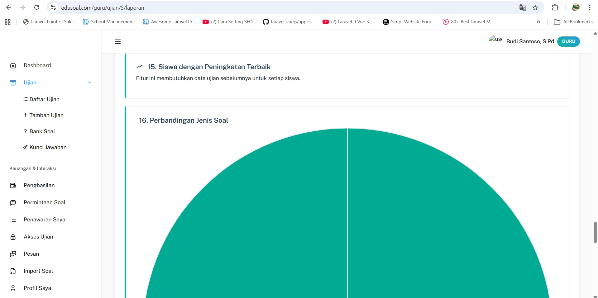Open the Dashboard gauge icon
Screen dimensions: 598x298
[13, 66]
